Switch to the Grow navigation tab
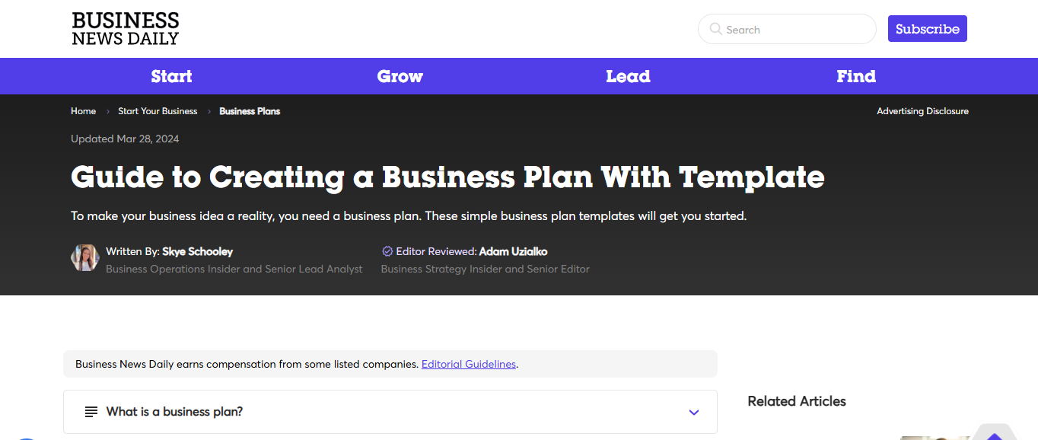 coord(400,76)
